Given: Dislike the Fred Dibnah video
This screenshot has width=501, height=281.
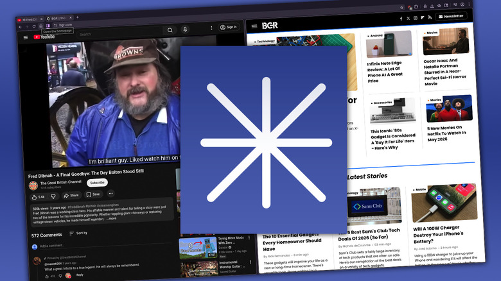Looking at the screenshot, I should point(53,196).
